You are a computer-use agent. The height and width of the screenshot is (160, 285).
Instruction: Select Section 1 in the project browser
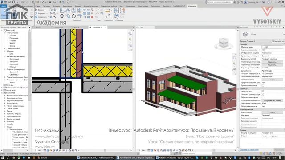click(14, 72)
